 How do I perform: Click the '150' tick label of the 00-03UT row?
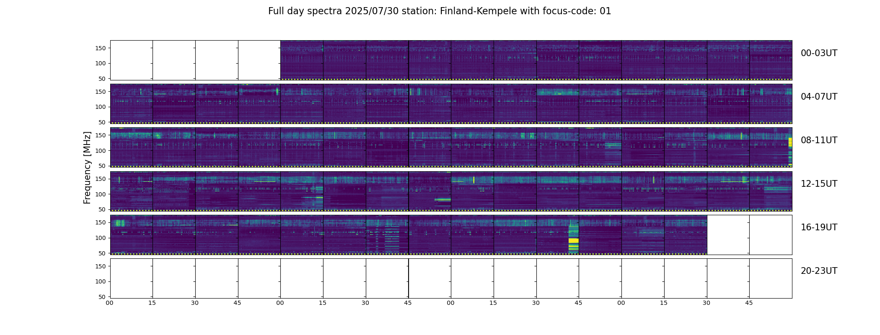(101, 48)
